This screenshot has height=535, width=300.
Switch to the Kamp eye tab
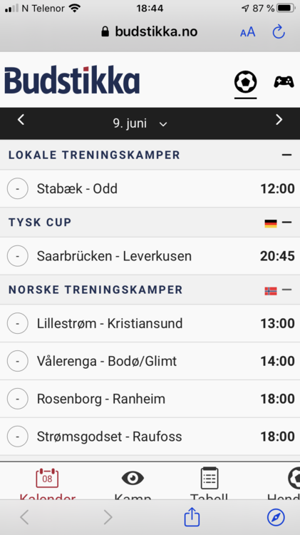pyautogui.click(x=133, y=484)
